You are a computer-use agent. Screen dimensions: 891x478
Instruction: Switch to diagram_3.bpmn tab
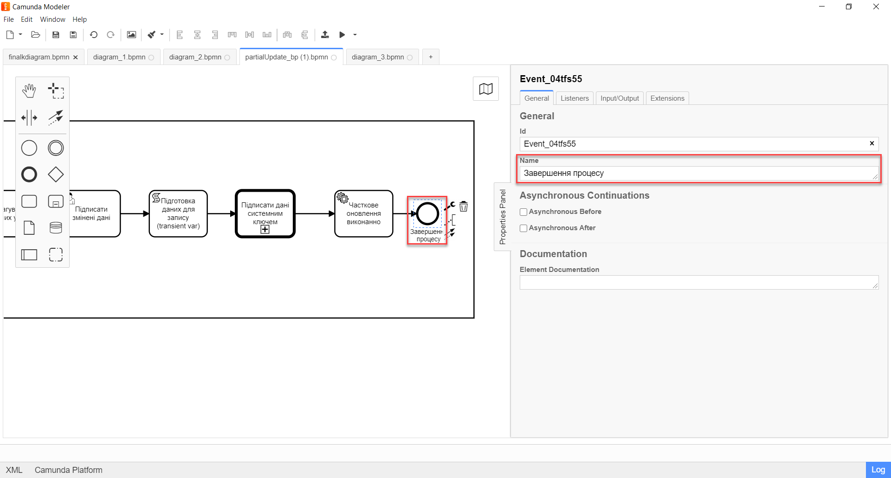pyautogui.click(x=378, y=57)
